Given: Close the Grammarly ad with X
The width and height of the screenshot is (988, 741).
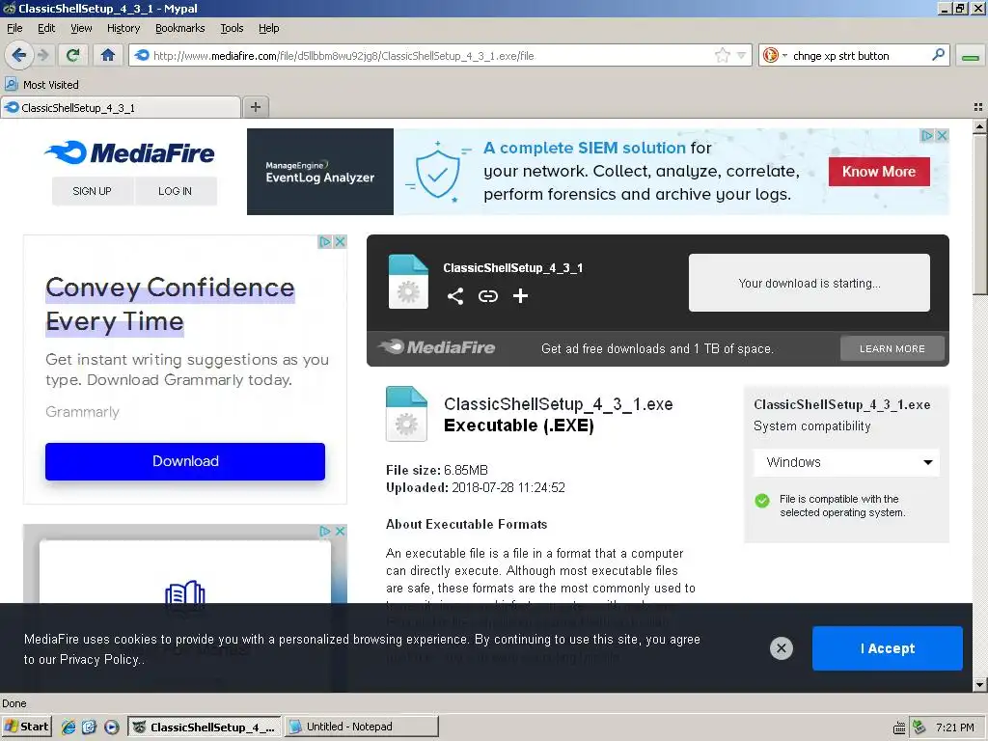Looking at the screenshot, I should [340, 242].
